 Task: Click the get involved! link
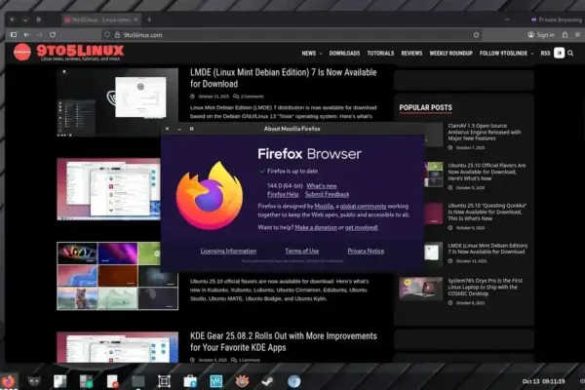coord(361,227)
